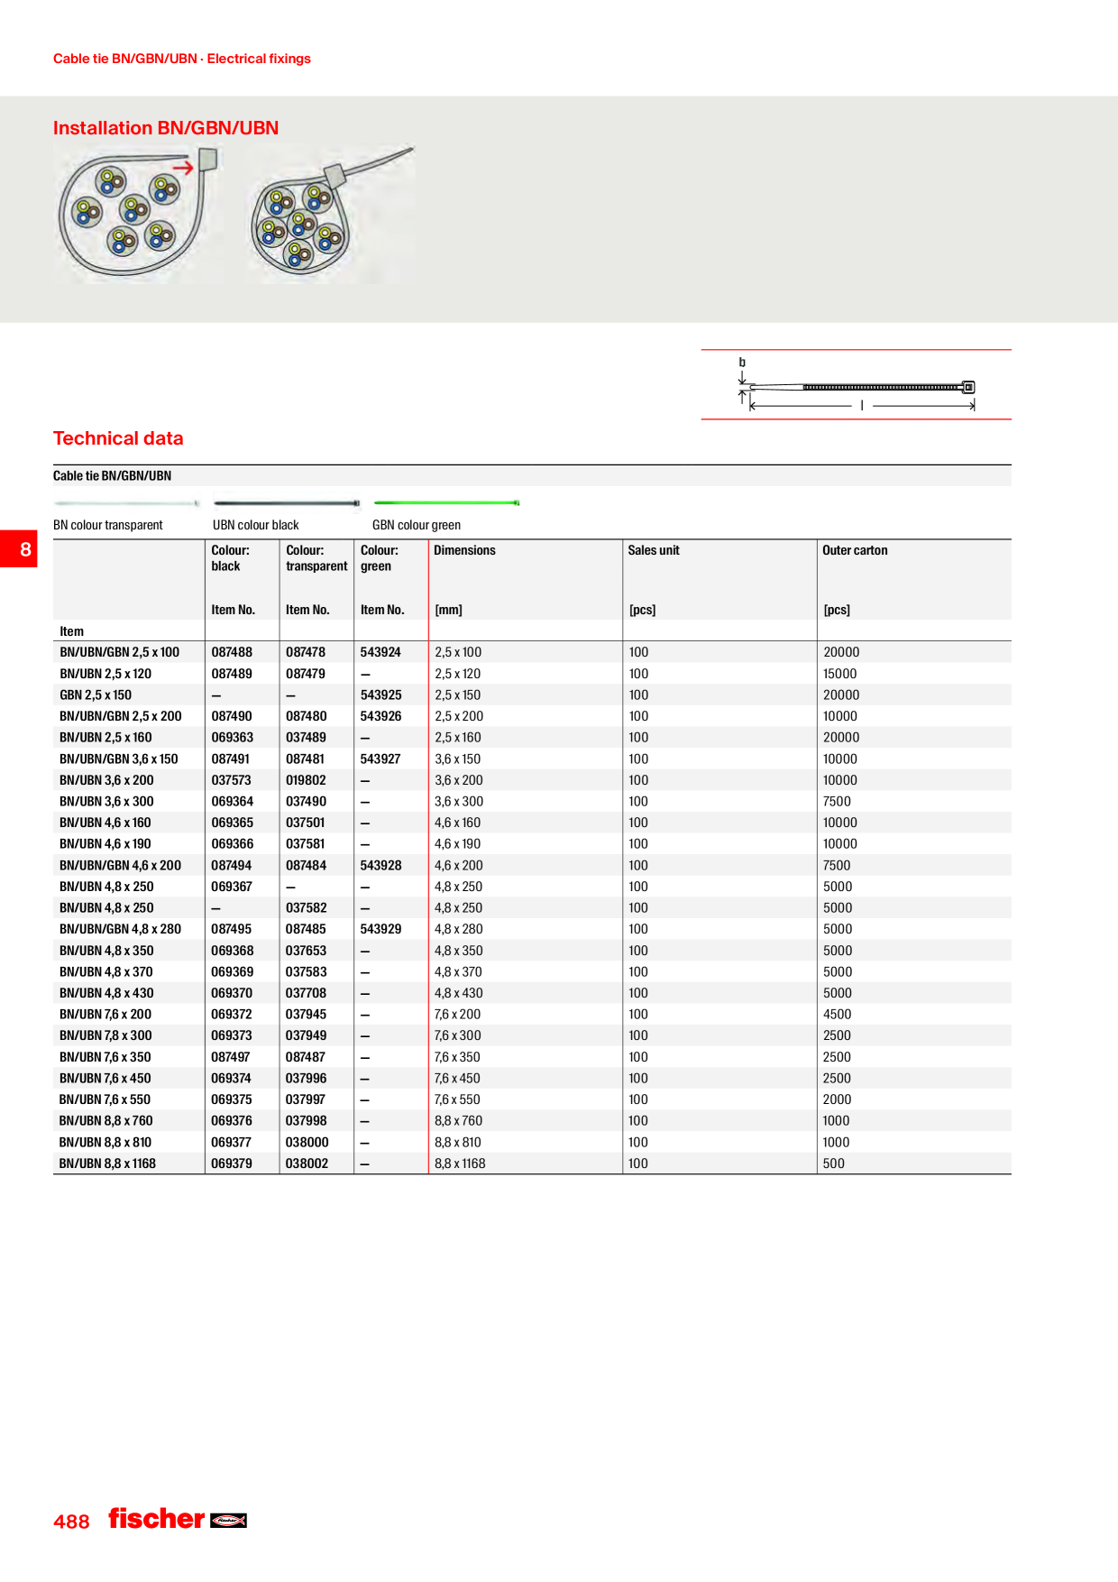The width and height of the screenshot is (1118, 1582).
Task: Click row item 'BN/UBN 2,5 x 160'
Action: (x=105, y=738)
